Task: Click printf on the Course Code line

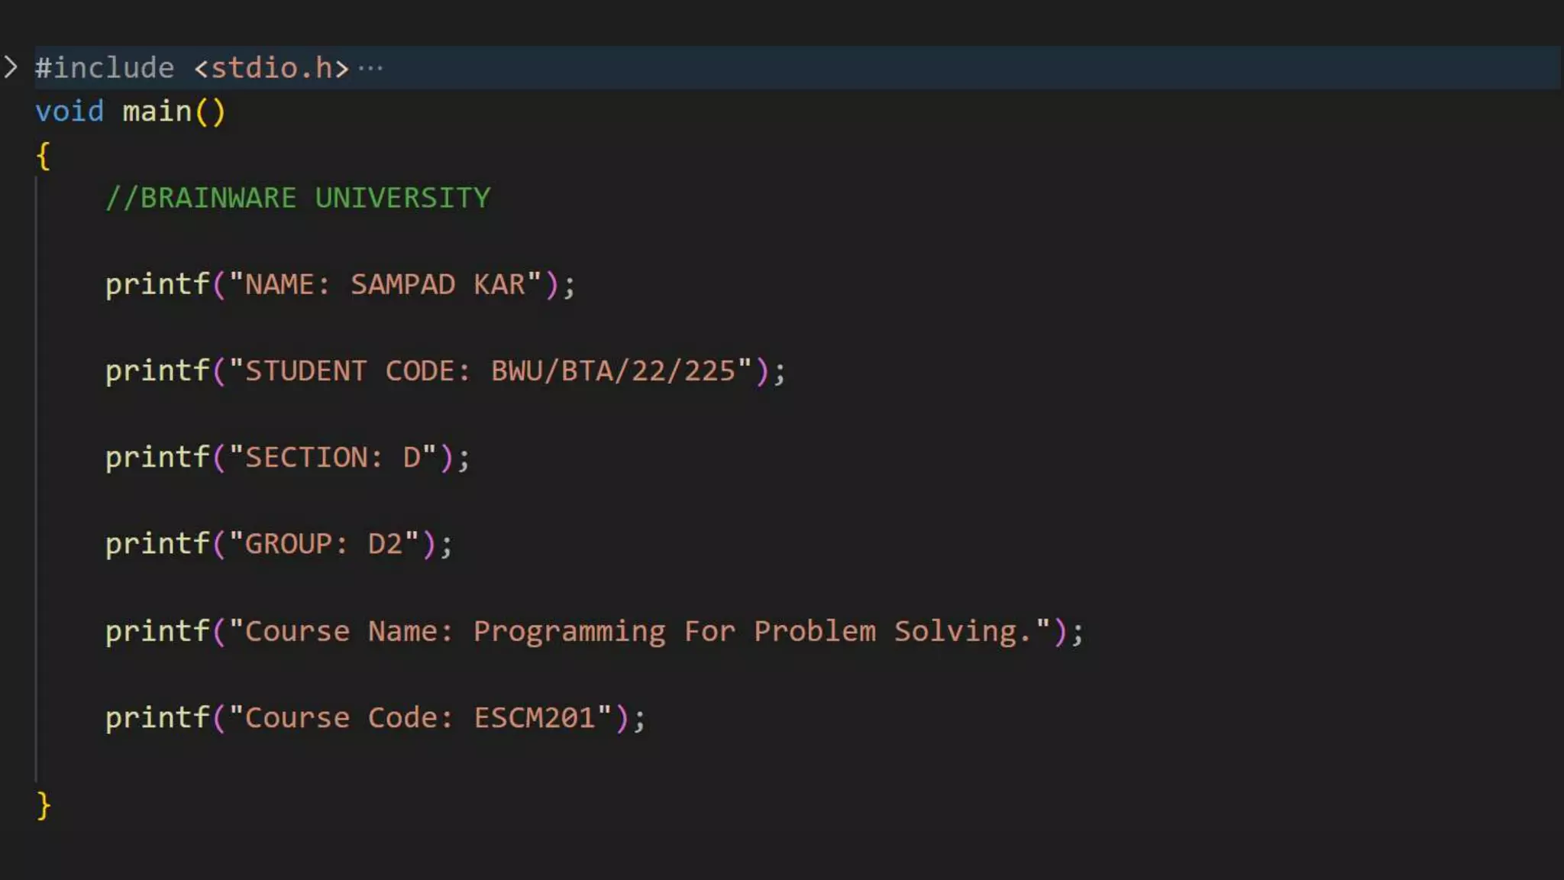Action: (157, 718)
